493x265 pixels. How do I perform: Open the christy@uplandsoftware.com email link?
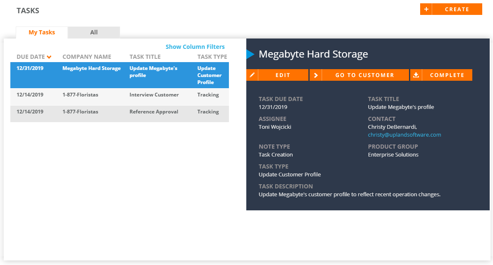pos(404,135)
